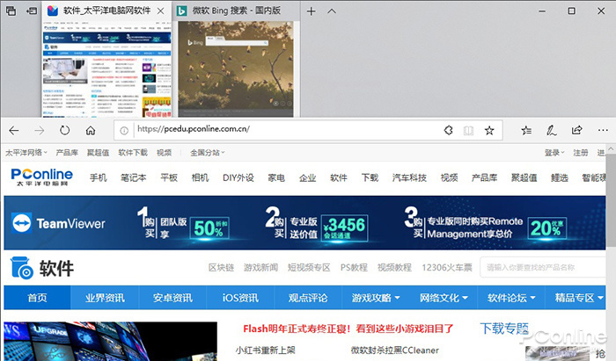This screenshot has height=361, width=616.
Task: Click the PConline tab preview thumbnail
Action: [x=106, y=69]
